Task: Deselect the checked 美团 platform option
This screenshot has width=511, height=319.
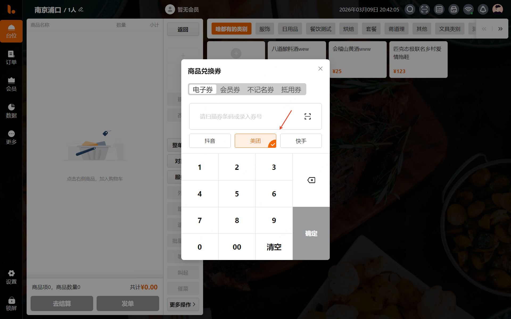Action: pos(255,141)
